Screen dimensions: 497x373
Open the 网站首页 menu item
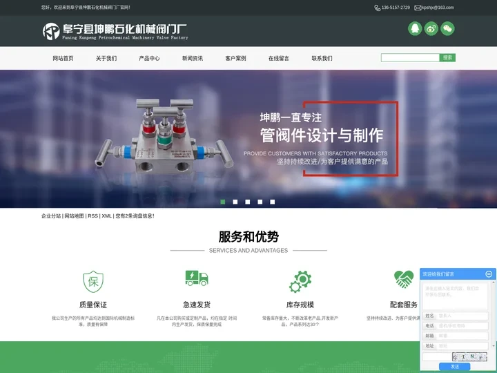point(63,58)
